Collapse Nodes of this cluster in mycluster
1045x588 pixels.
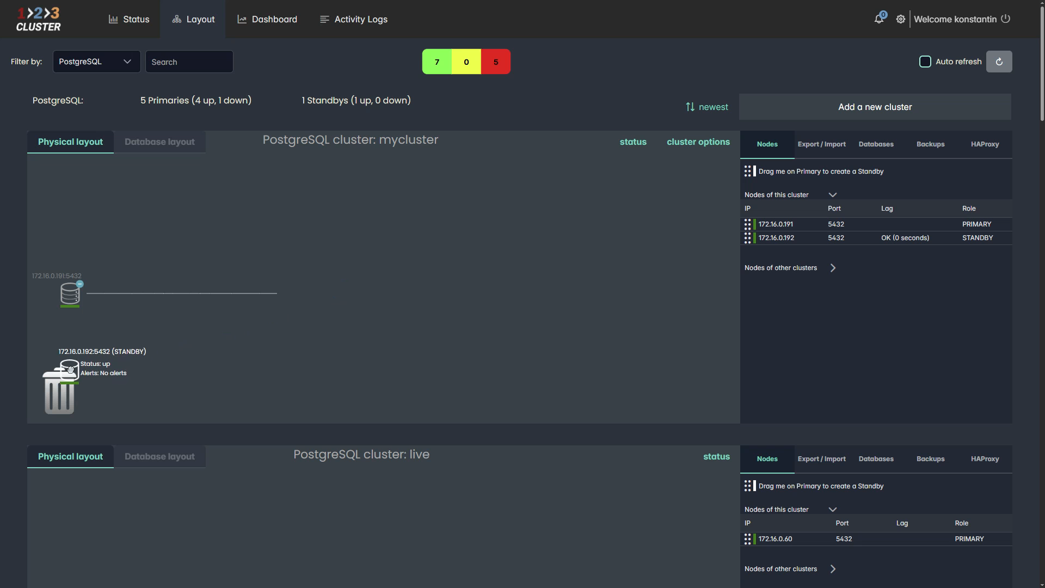[832, 195]
